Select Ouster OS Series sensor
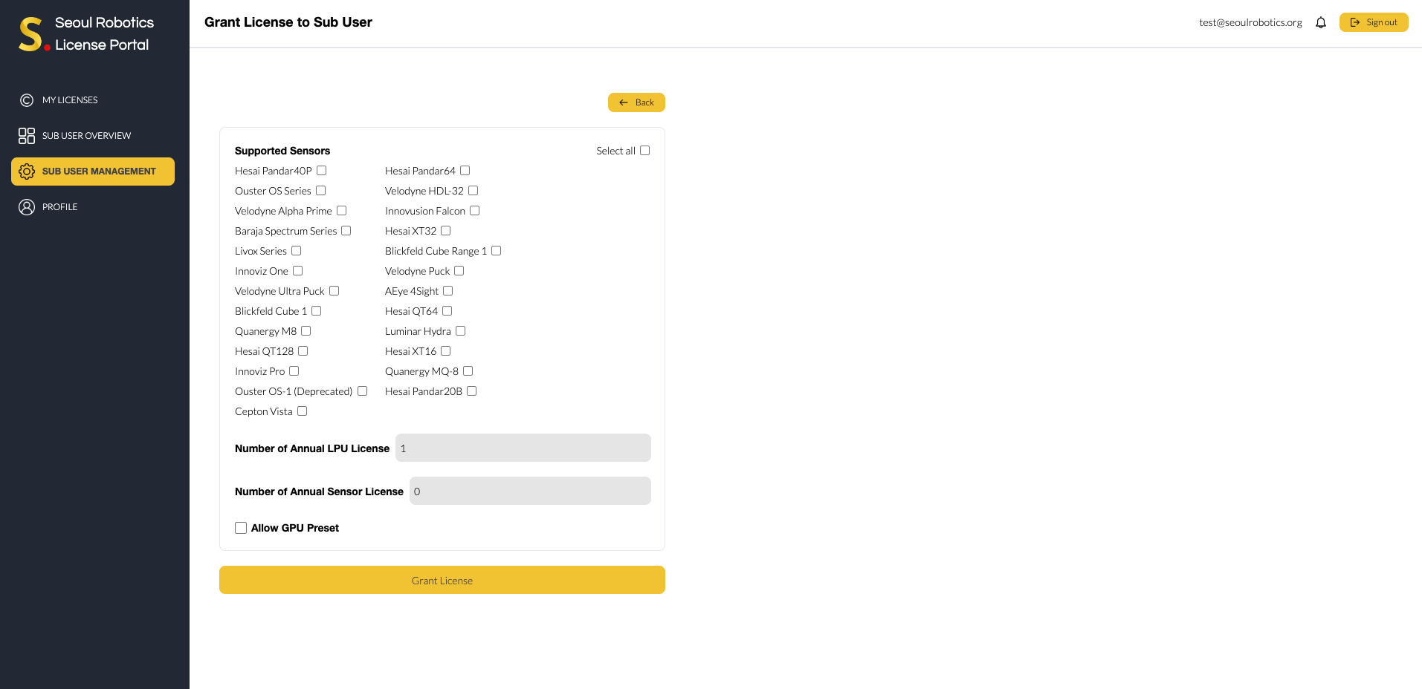Viewport: 1422px width, 689px height. pyautogui.click(x=321, y=191)
